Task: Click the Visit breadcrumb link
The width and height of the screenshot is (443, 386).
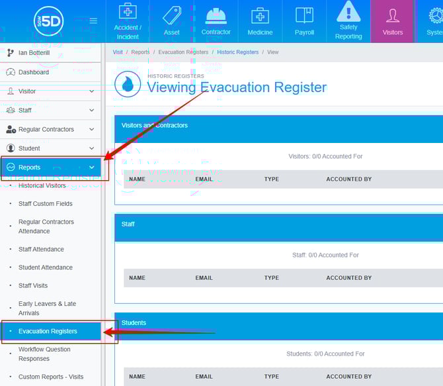Action: [118, 52]
